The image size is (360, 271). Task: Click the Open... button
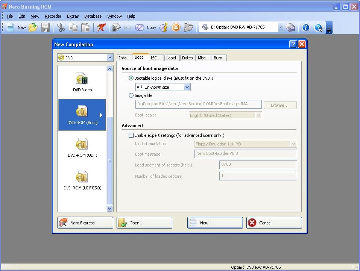tap(144, 223)
